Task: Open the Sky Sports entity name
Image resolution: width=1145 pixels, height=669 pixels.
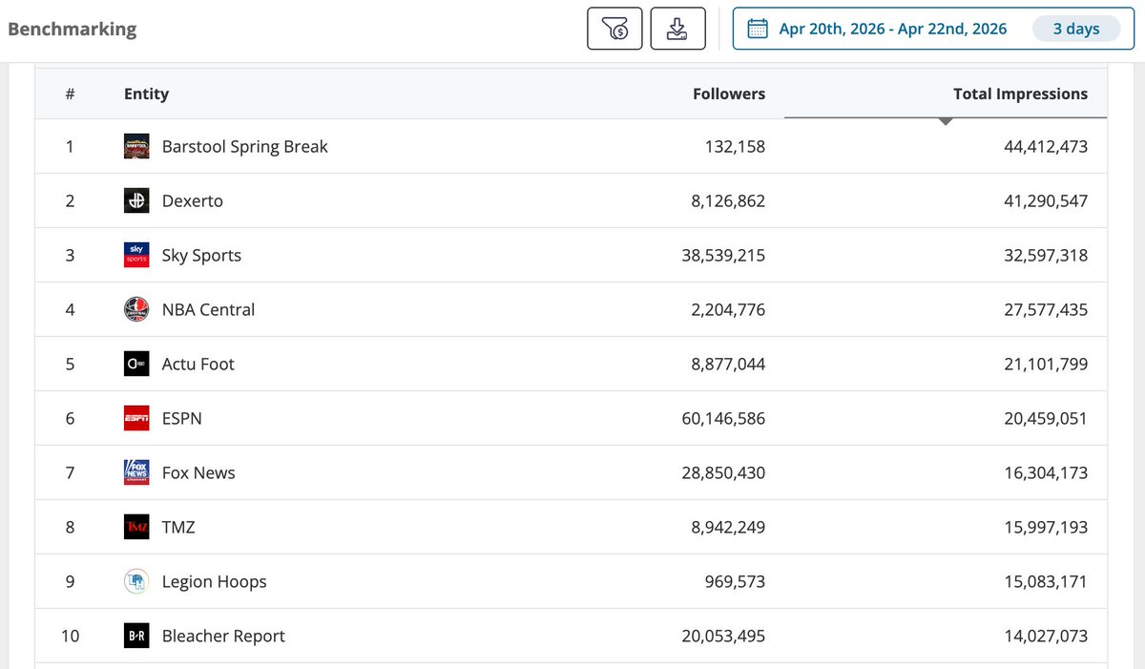Action: coord(201,255)
